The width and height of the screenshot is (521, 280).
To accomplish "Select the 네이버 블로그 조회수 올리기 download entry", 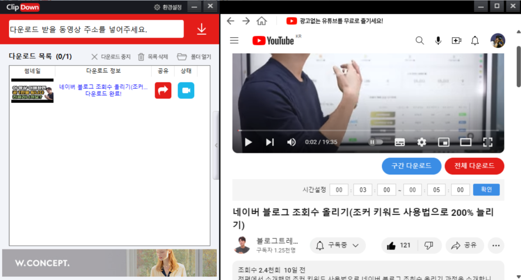I will point(104,90).
